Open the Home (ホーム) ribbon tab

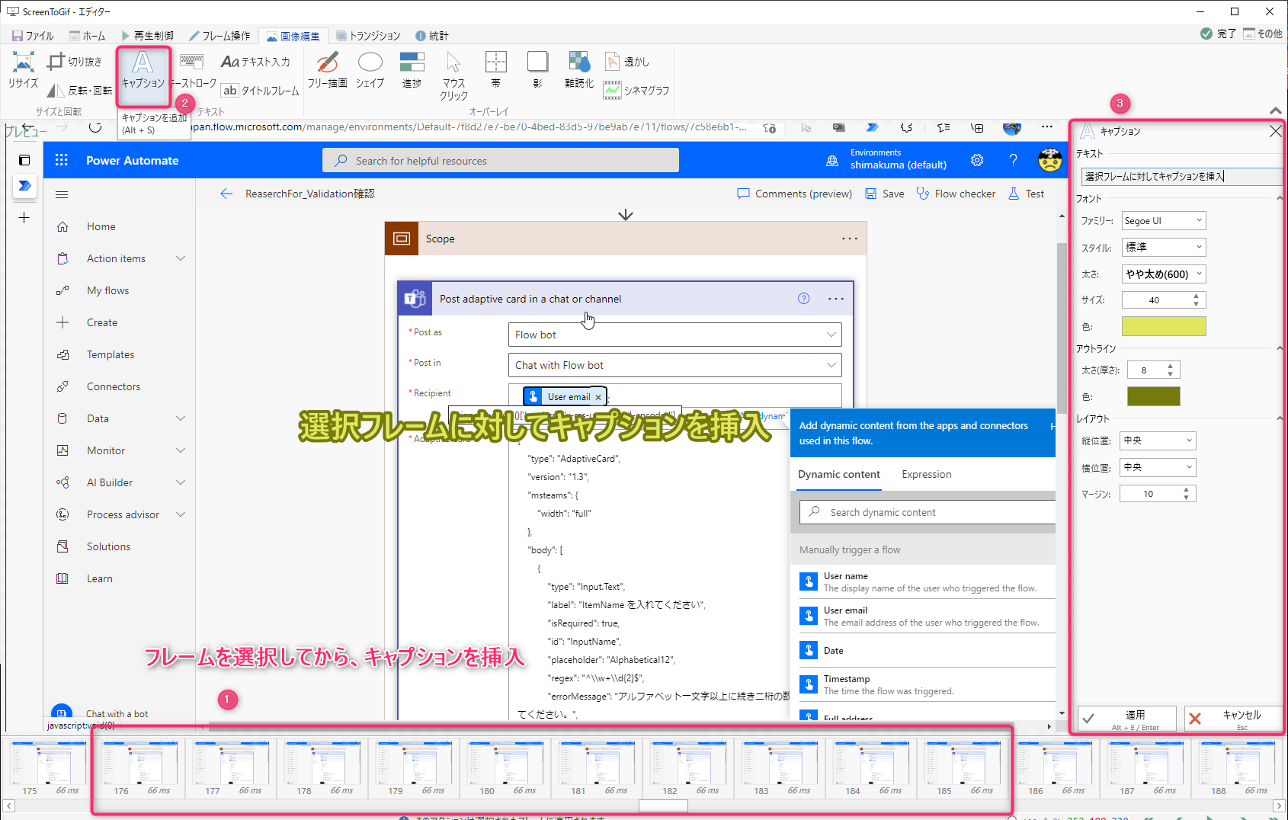click(88, 36)
